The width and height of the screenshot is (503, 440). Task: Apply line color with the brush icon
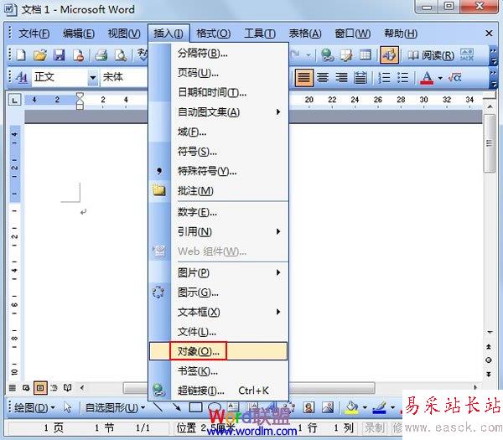[380, 407]
